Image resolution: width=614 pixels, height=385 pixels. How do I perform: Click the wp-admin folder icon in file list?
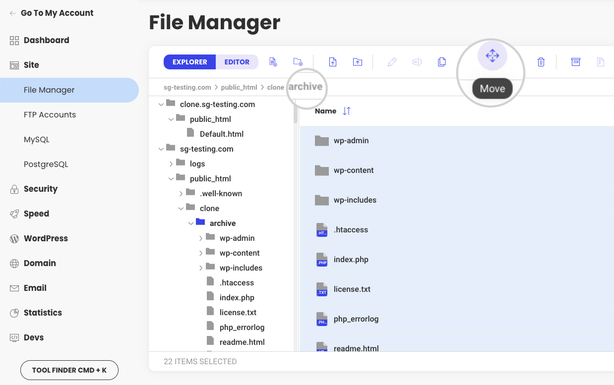click(322, 141)
